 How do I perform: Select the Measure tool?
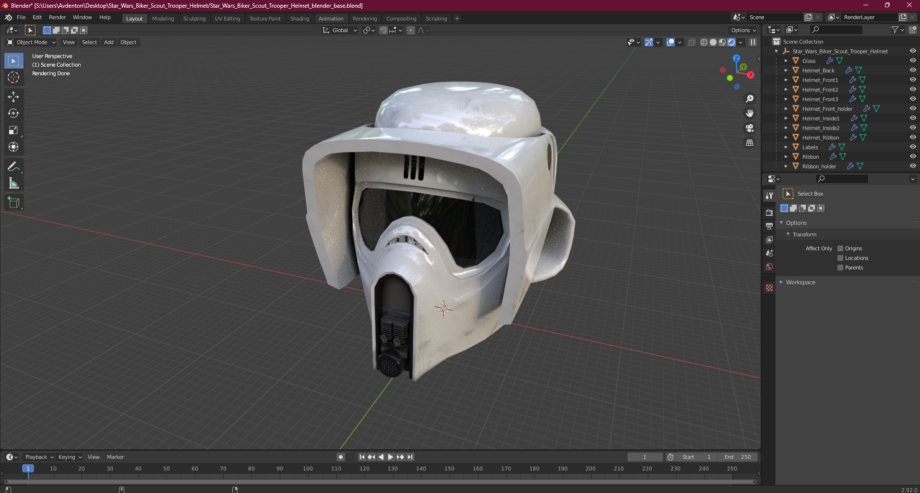[13, 183]
